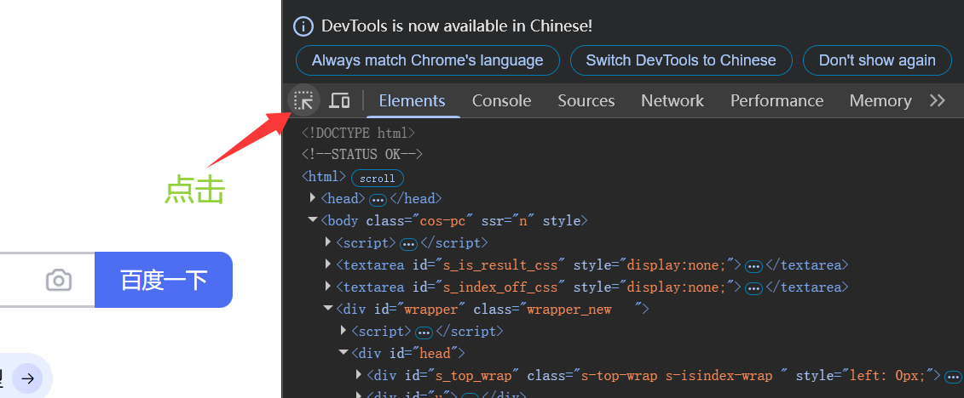964x398 pixels.
Task: Show more DevTools tabs chevron
Action: 937,100
